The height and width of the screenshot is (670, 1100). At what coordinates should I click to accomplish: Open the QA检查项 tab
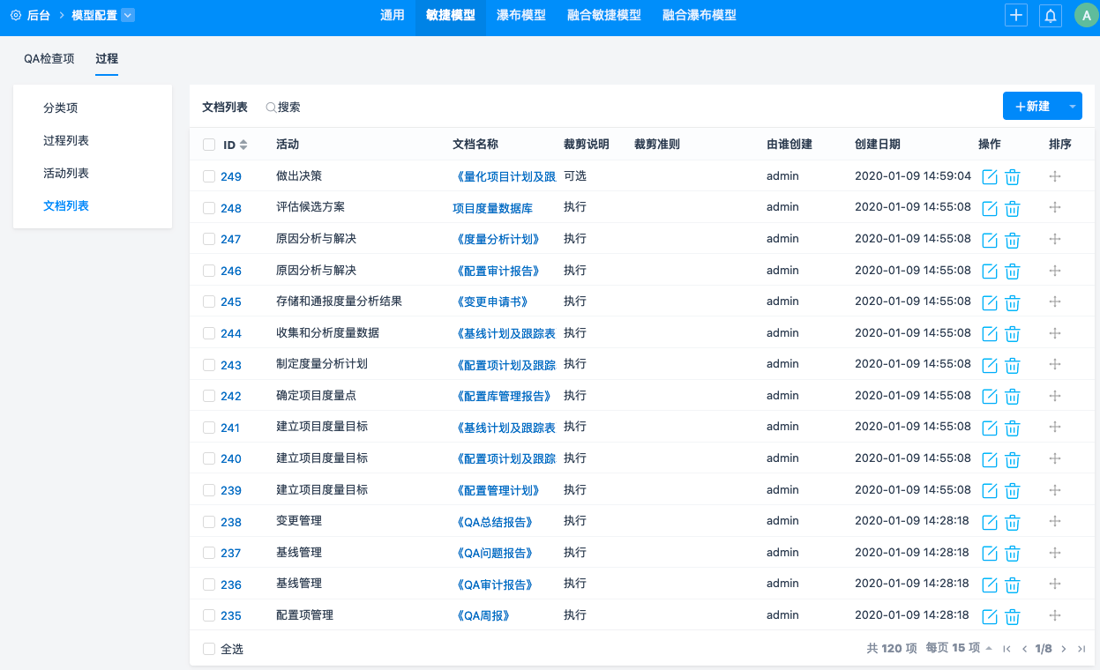click(49, 59)
